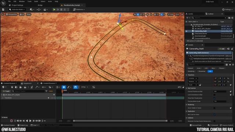Open Sequencer wrench actions menu

(x=37, y=87)
